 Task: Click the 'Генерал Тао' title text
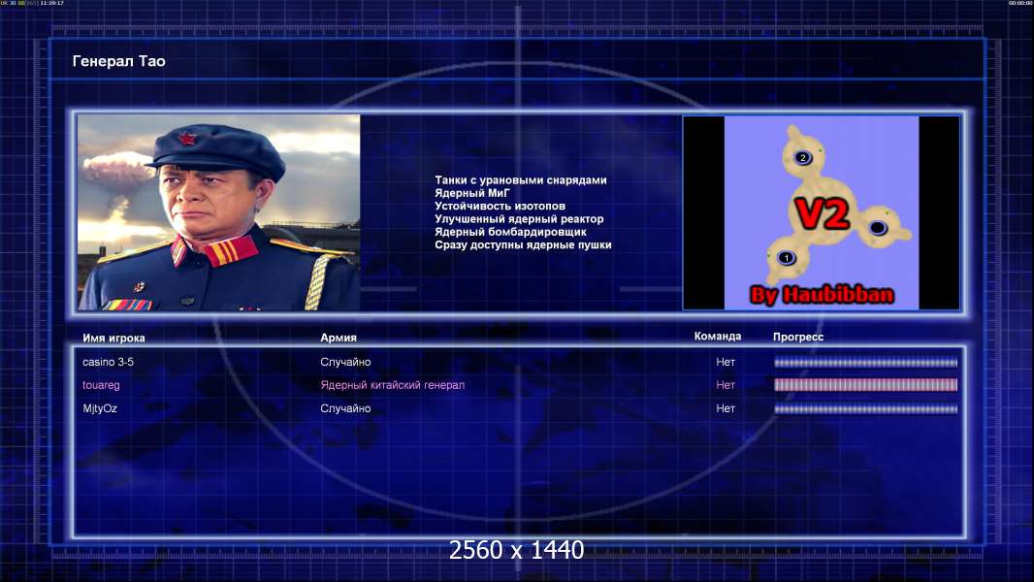point(118,61)
